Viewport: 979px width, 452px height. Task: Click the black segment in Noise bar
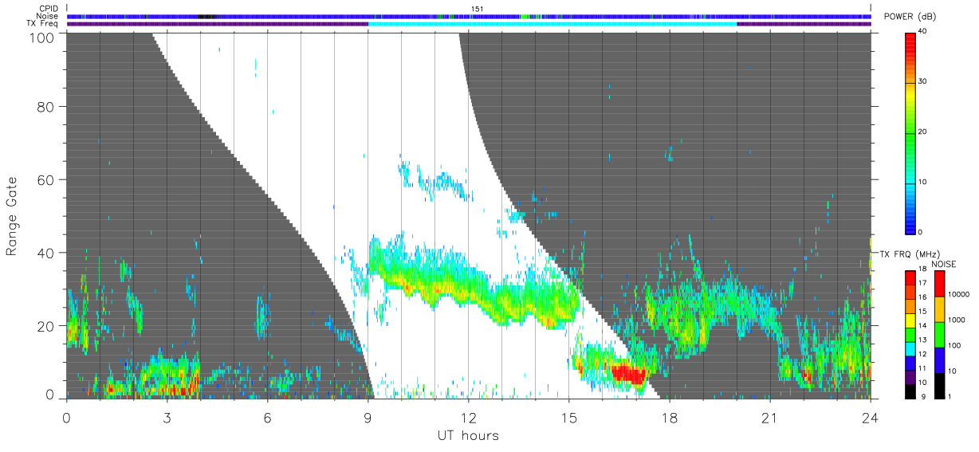click(x=206, y=16)
